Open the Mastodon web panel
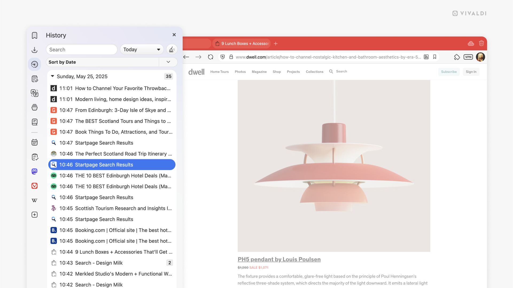Viewport: 513px width, 288px height. point(34,171)
